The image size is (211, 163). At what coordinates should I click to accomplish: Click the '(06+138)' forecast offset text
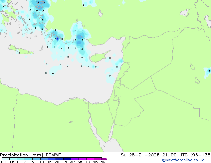click(x=200, y=155)
